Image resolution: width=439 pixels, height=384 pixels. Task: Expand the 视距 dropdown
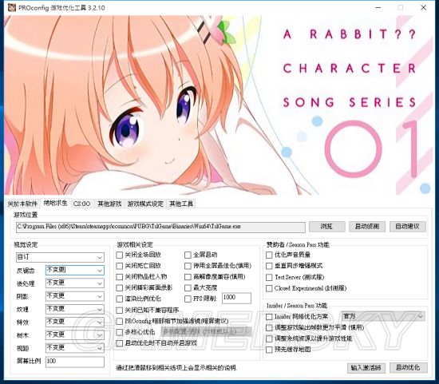pos(75,348)
